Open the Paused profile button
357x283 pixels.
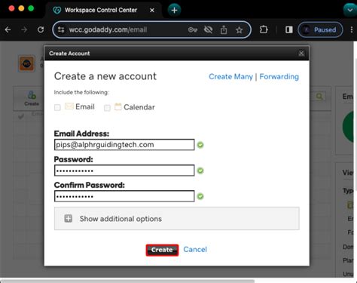point(320,30)
